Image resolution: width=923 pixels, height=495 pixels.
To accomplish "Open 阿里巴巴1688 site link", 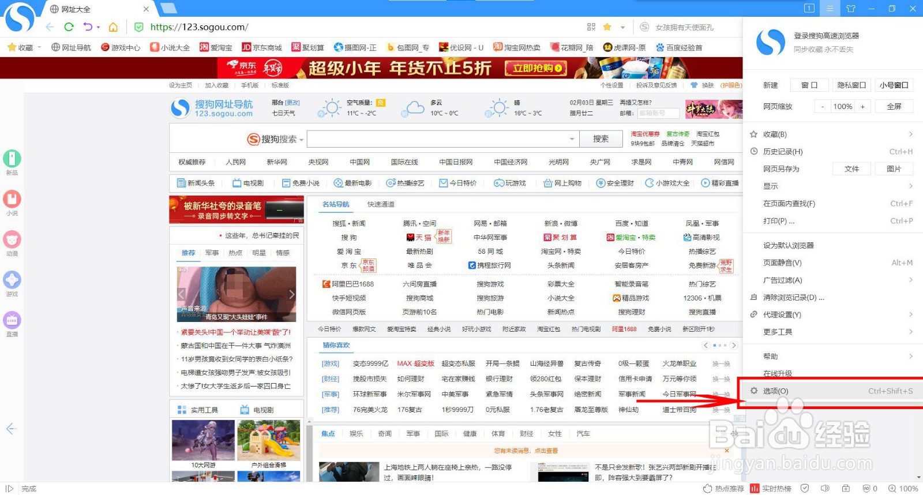I will (x=348, y=284).
